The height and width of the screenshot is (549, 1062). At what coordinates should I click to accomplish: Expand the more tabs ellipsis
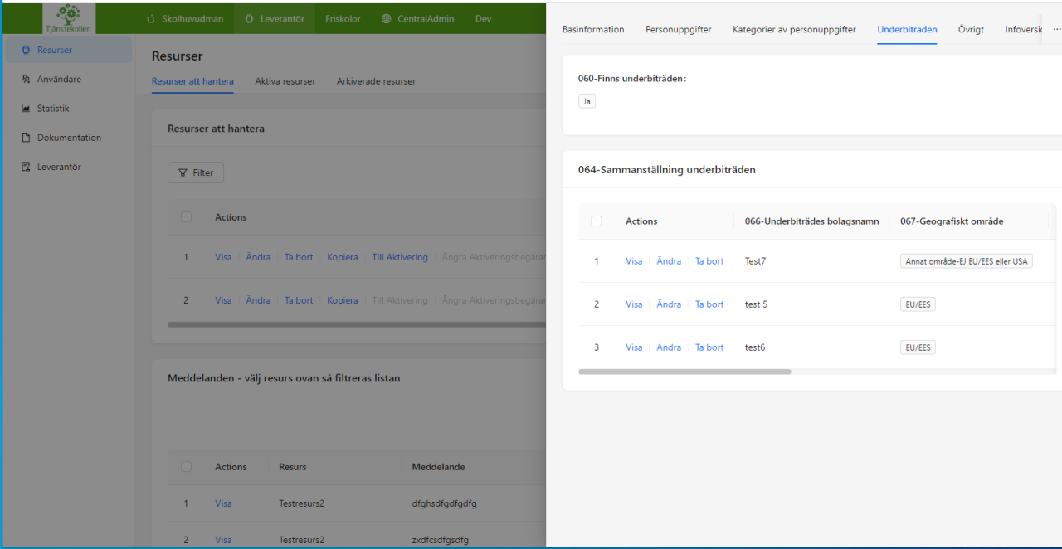(x=1057, y=29)
